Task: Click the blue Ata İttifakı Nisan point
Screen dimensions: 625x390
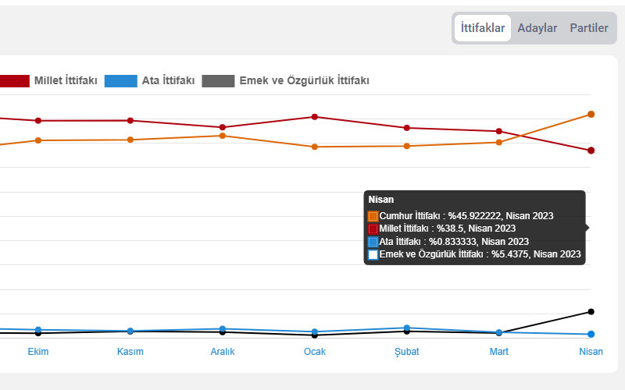Action: [x=591, y=334]
